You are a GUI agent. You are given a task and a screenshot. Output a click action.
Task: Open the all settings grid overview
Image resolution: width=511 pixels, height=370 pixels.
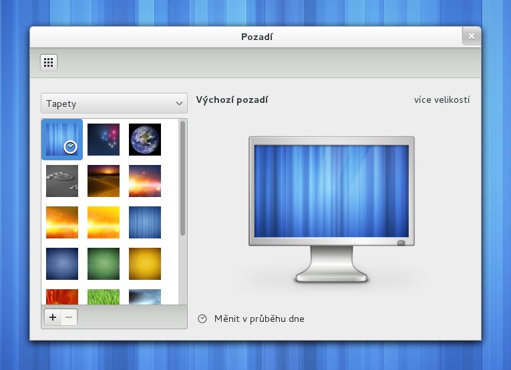pyautogui.click(x=48, y=63)
